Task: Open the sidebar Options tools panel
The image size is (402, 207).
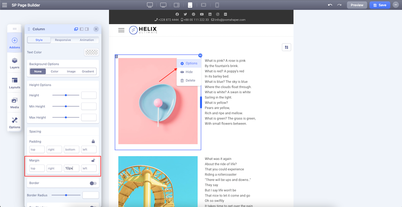Action: coord(14,123)
